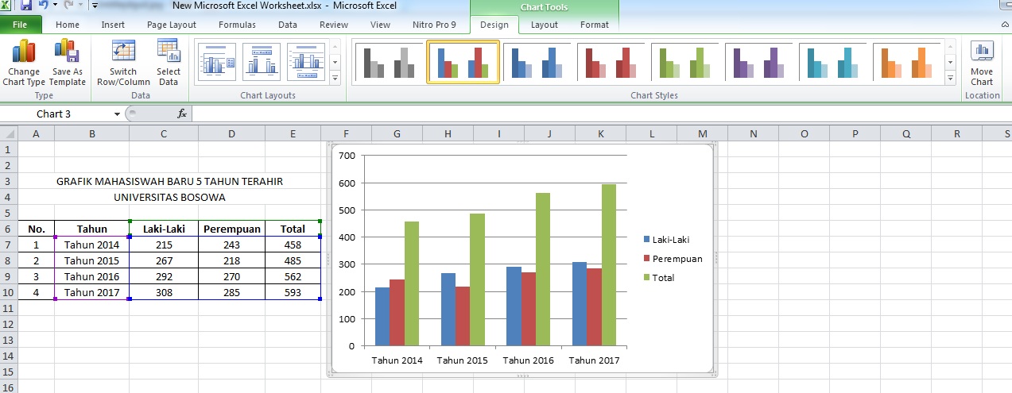The height and width of the screenshot is (393, 1012).
Task: Open the Nitro Pro 9 tab
Action: [434, 25]
